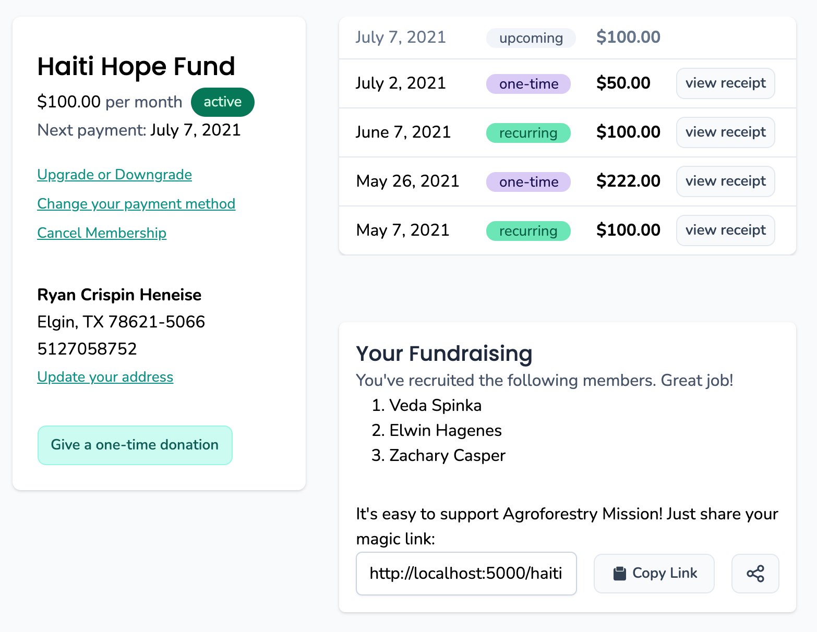View receipt for May 7, 2021 payment
The height and width of the screenshot is (632, 817).
725,230
